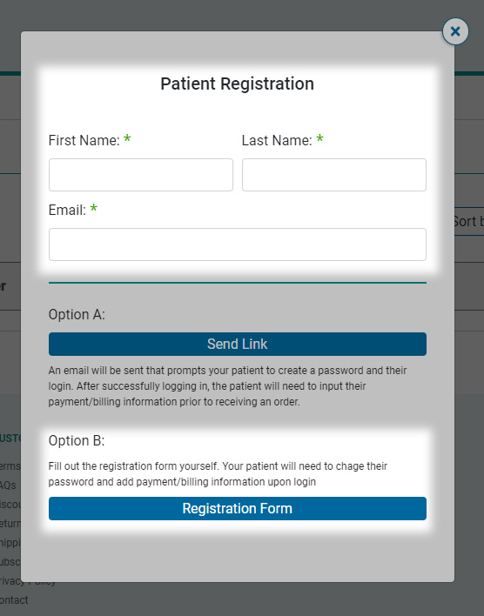Viewport: 484px width, 616px height.
Task: Focus the Last Name input field
Action: coord(334,175)
